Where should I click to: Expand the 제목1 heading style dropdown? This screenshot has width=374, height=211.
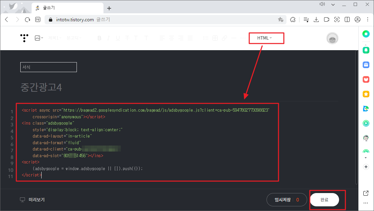pyautogui.click(x=55, y=38)
